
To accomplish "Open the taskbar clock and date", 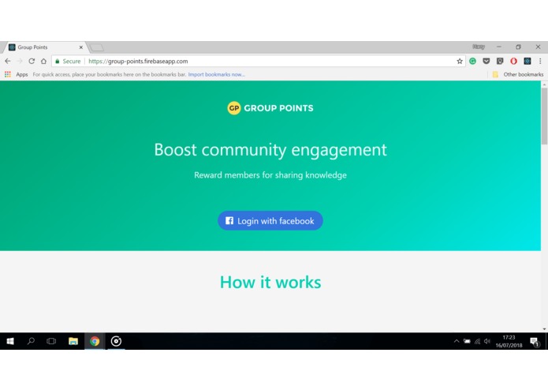I will point(509,341).
